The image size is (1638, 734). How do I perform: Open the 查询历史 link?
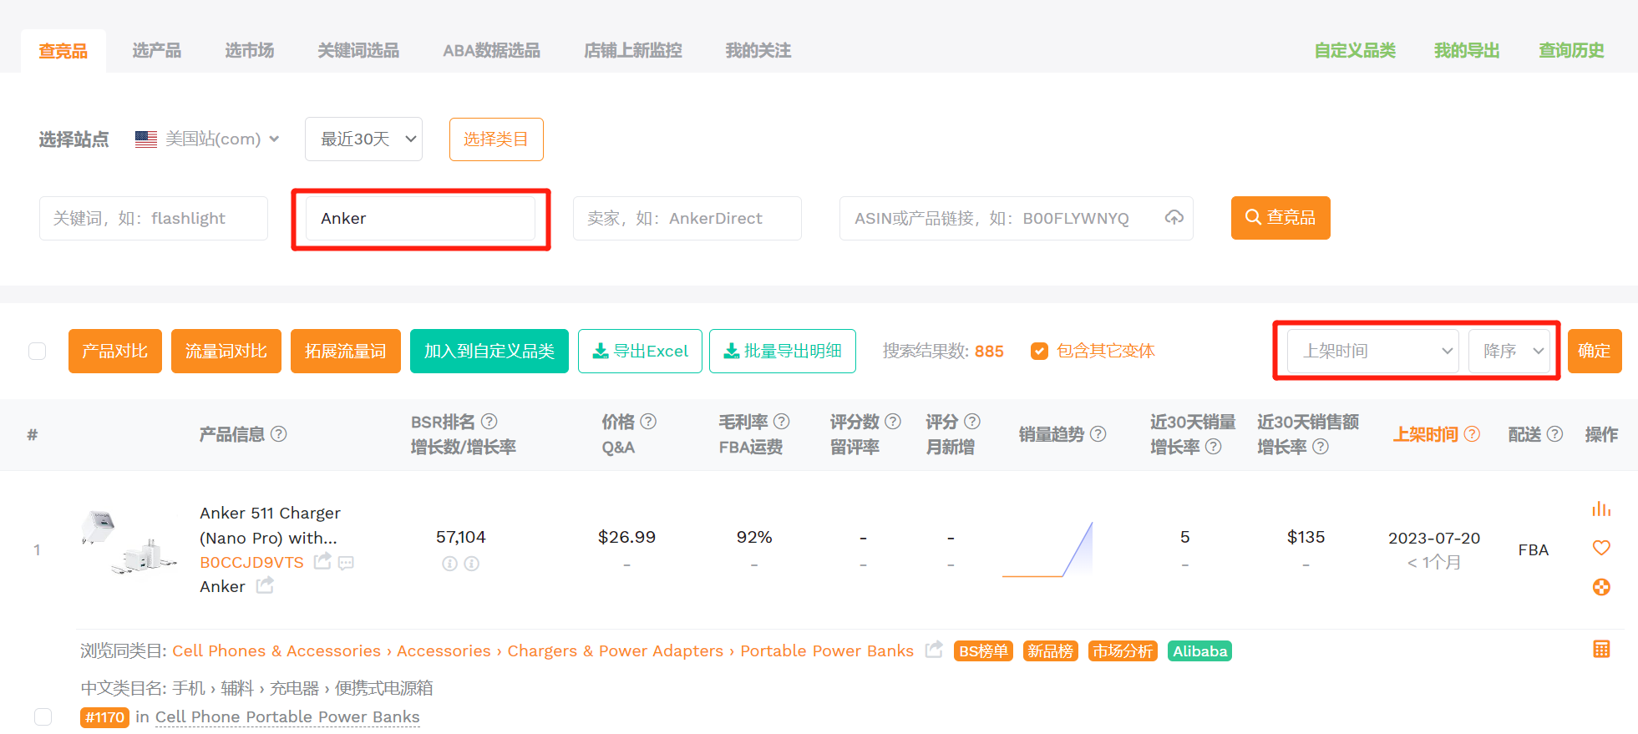point(1571,51)
